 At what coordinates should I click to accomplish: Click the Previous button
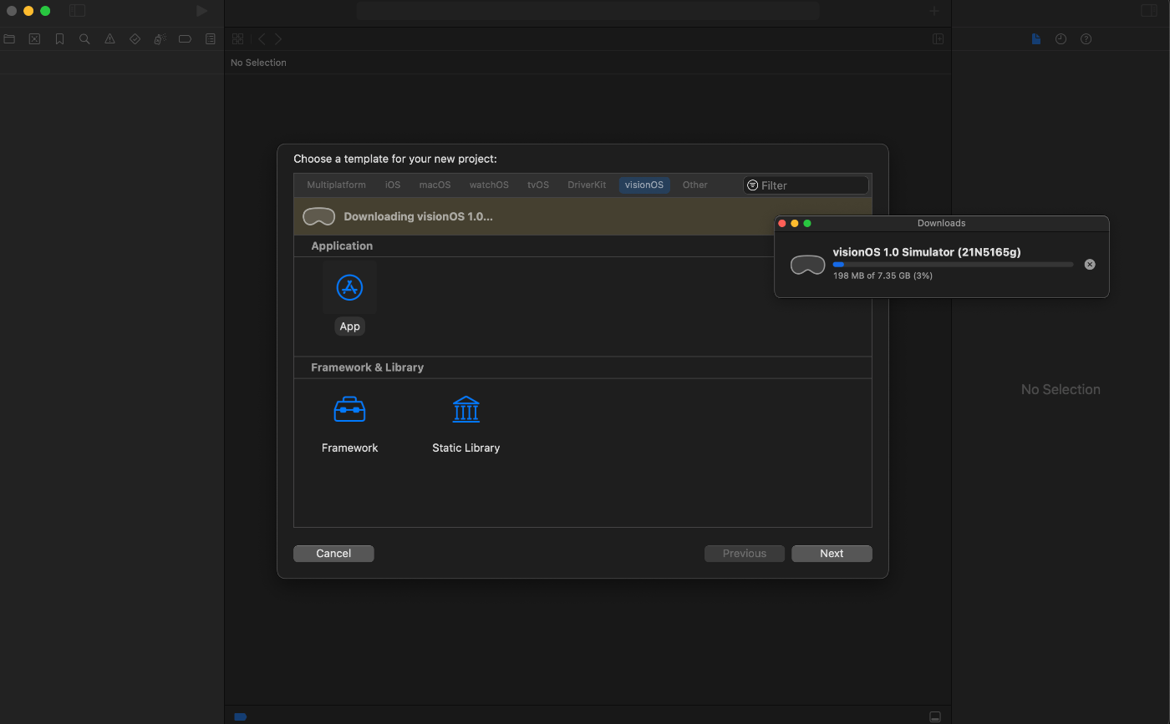click(x=745, y=554)
